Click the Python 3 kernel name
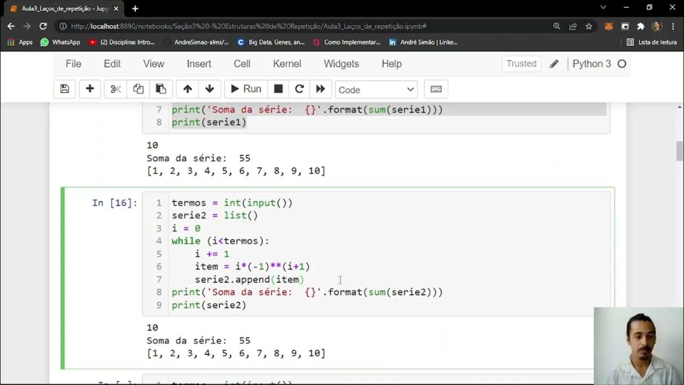 tap(592, 64)
